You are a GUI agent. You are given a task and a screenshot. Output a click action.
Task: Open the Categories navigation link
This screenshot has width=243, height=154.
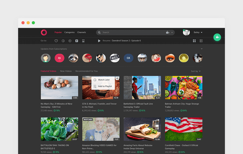[69, 33]
